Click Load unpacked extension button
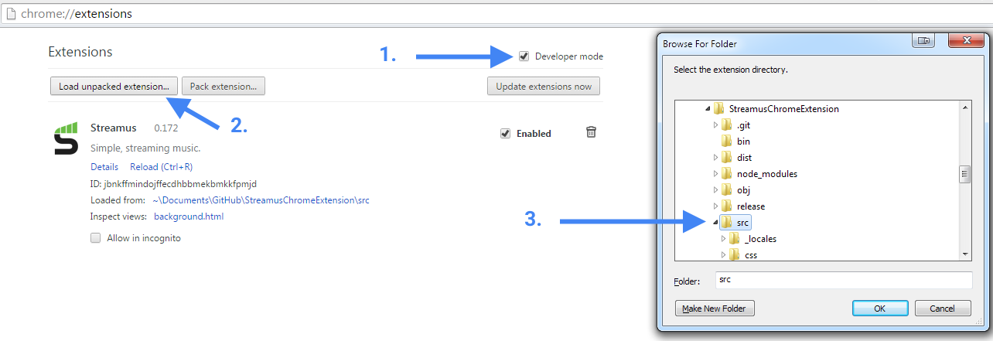Viewport: 993px width, 341px height. coord(114,86)
